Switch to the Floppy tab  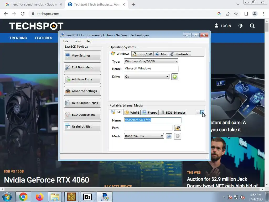[150, 113]
